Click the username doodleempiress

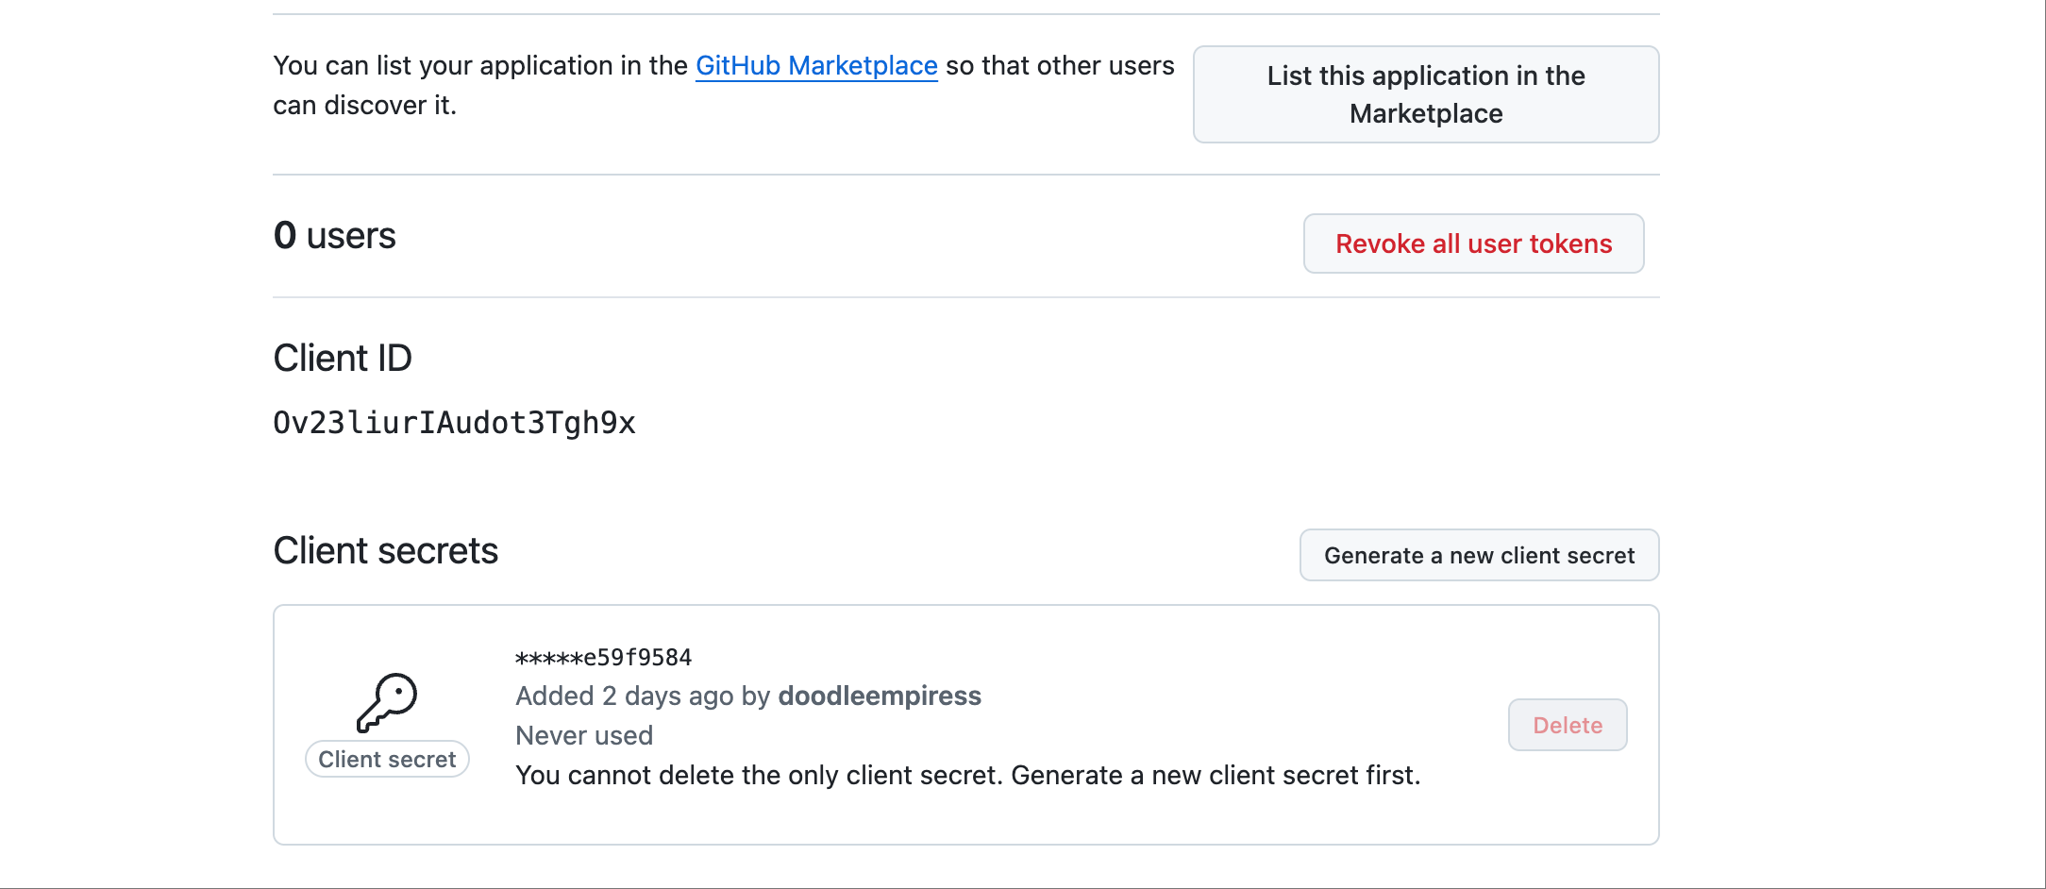click(879, 696)
